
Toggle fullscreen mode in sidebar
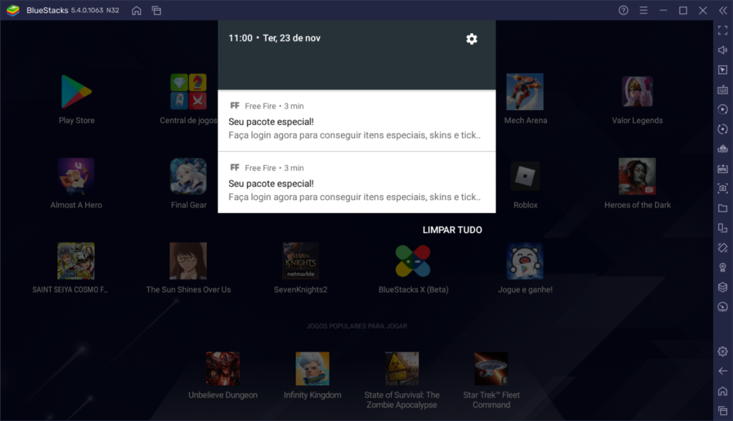(x=722, y=31)
